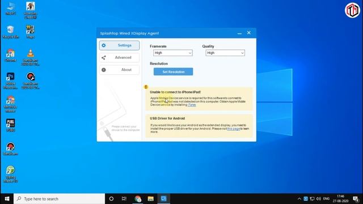Select the VLC cone video file icon
The width and height of the screenshot is (363, 204).
30,57
